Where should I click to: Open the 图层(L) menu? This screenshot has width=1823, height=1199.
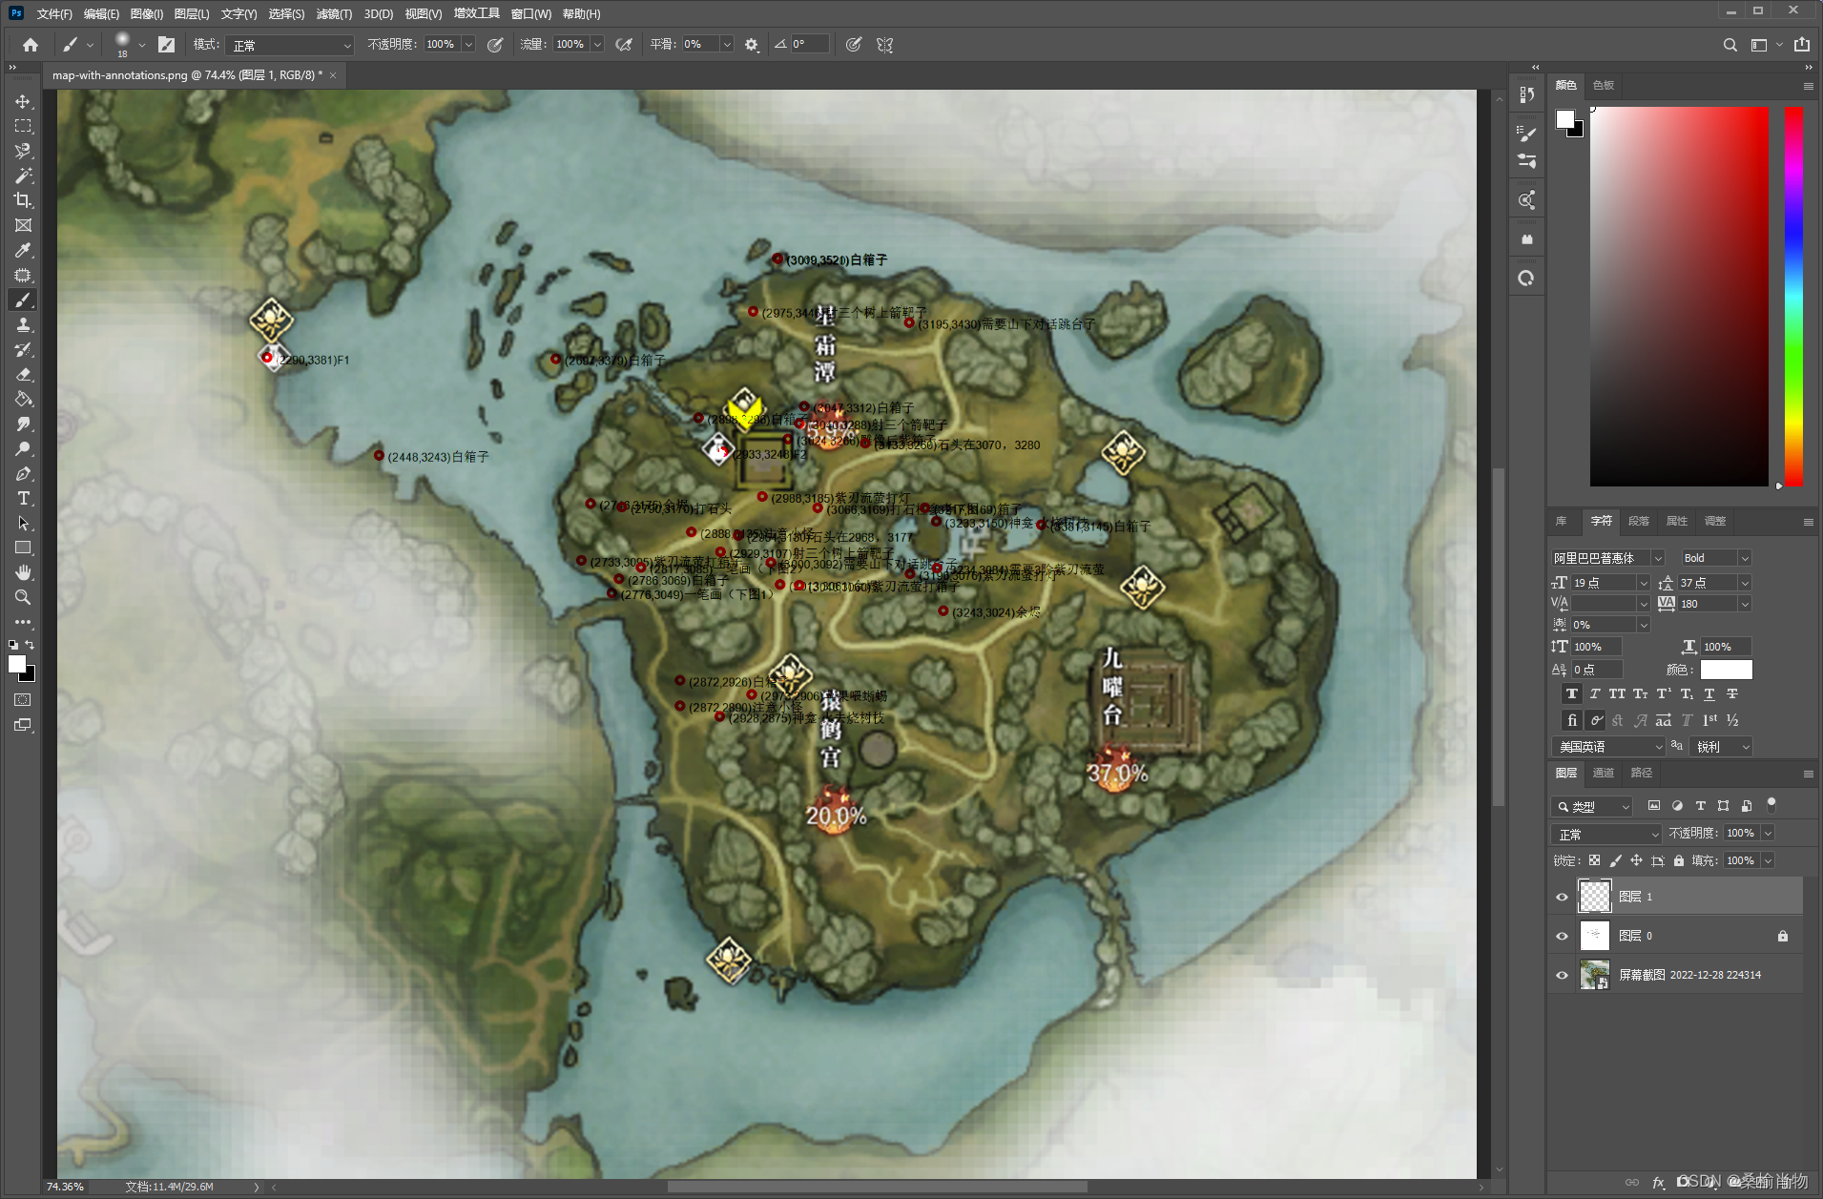click(192, 13)
